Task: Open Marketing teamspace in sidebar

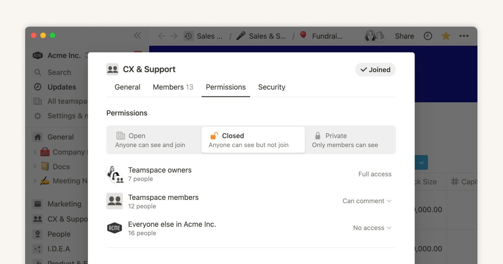Action: point(64,204)
